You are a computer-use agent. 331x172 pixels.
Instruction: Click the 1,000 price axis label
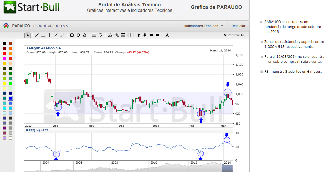pyautogui.click(x=239, y=94)
